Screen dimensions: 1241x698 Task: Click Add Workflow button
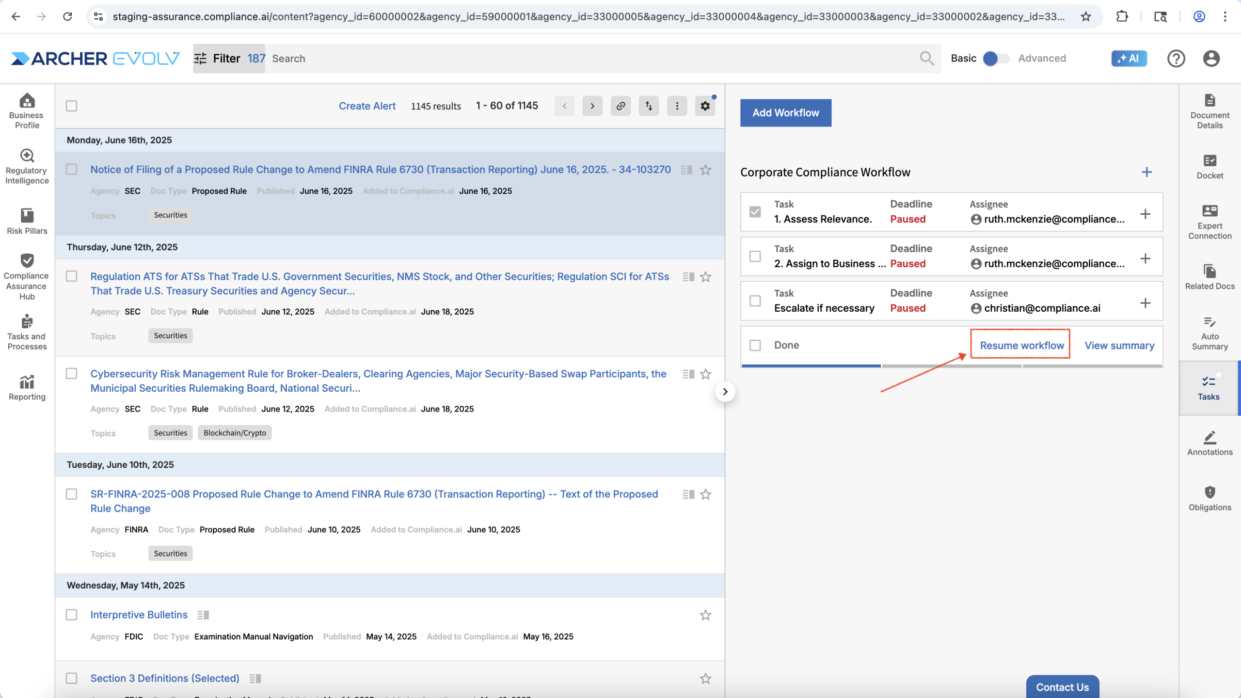click(x=786, y=112)
